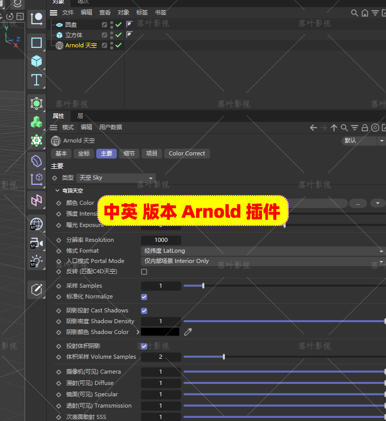Click the home icon in object manager

365,13
